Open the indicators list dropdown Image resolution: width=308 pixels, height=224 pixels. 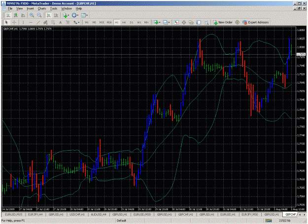pyautogui.click(x=66, y=15)
